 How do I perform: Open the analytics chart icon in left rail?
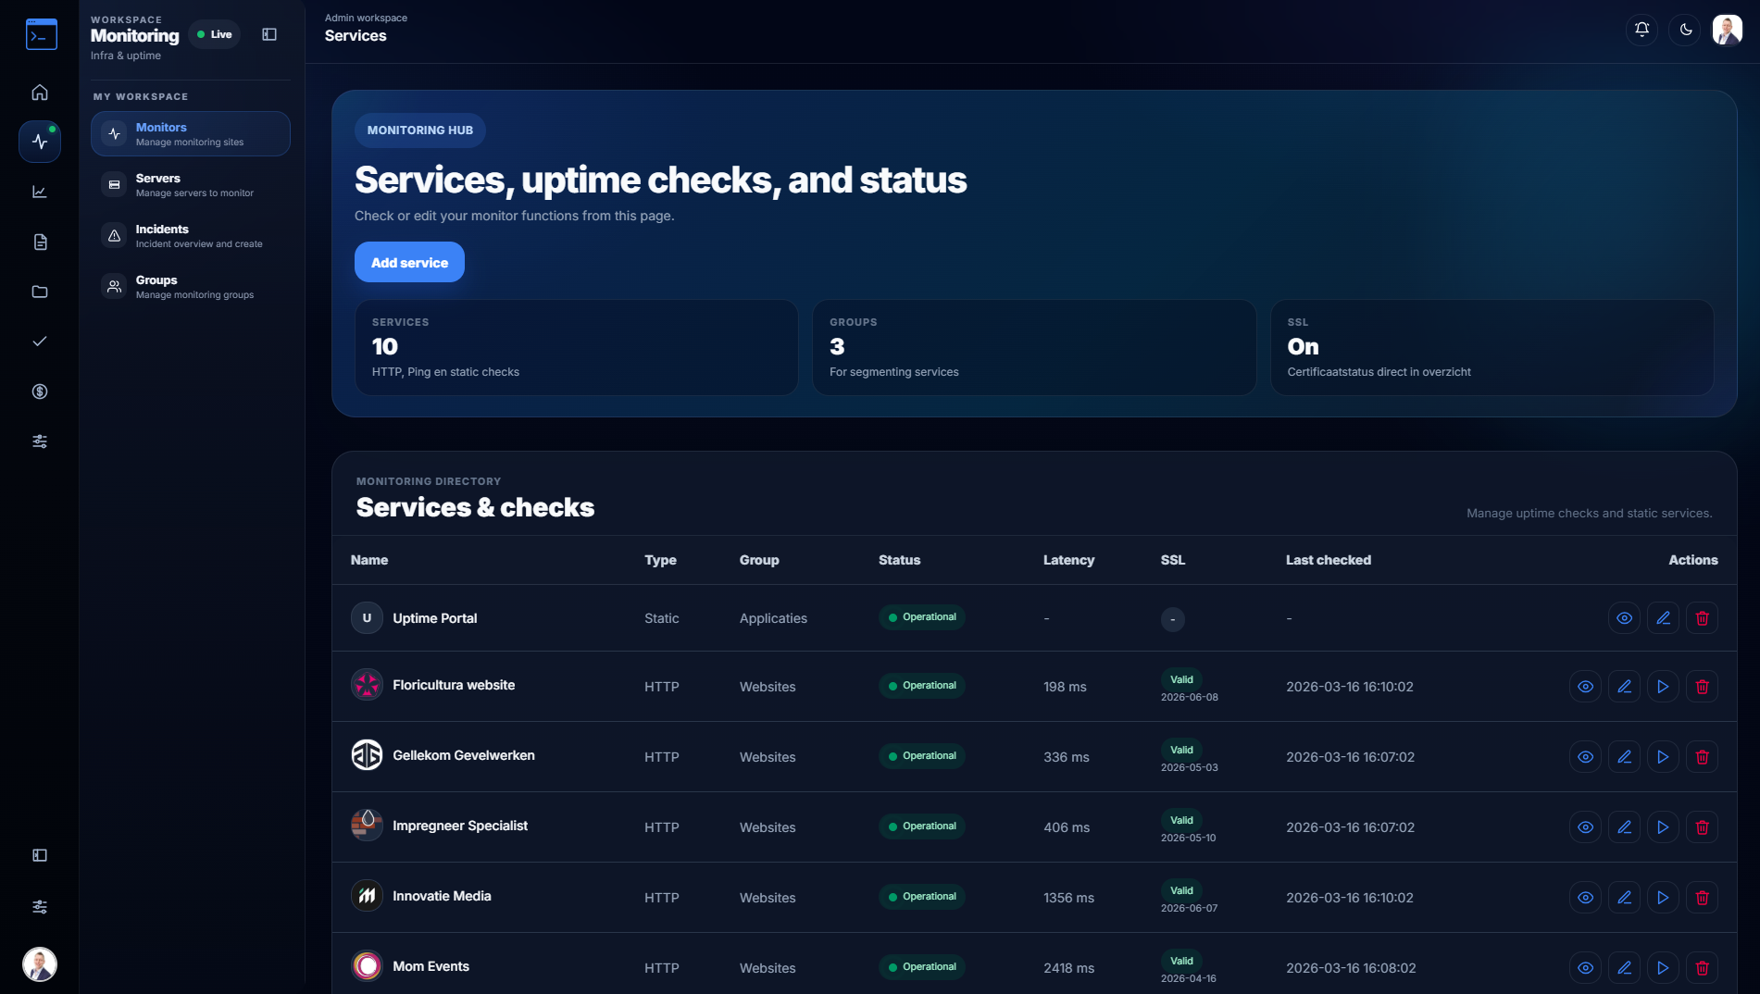(40, 192)
